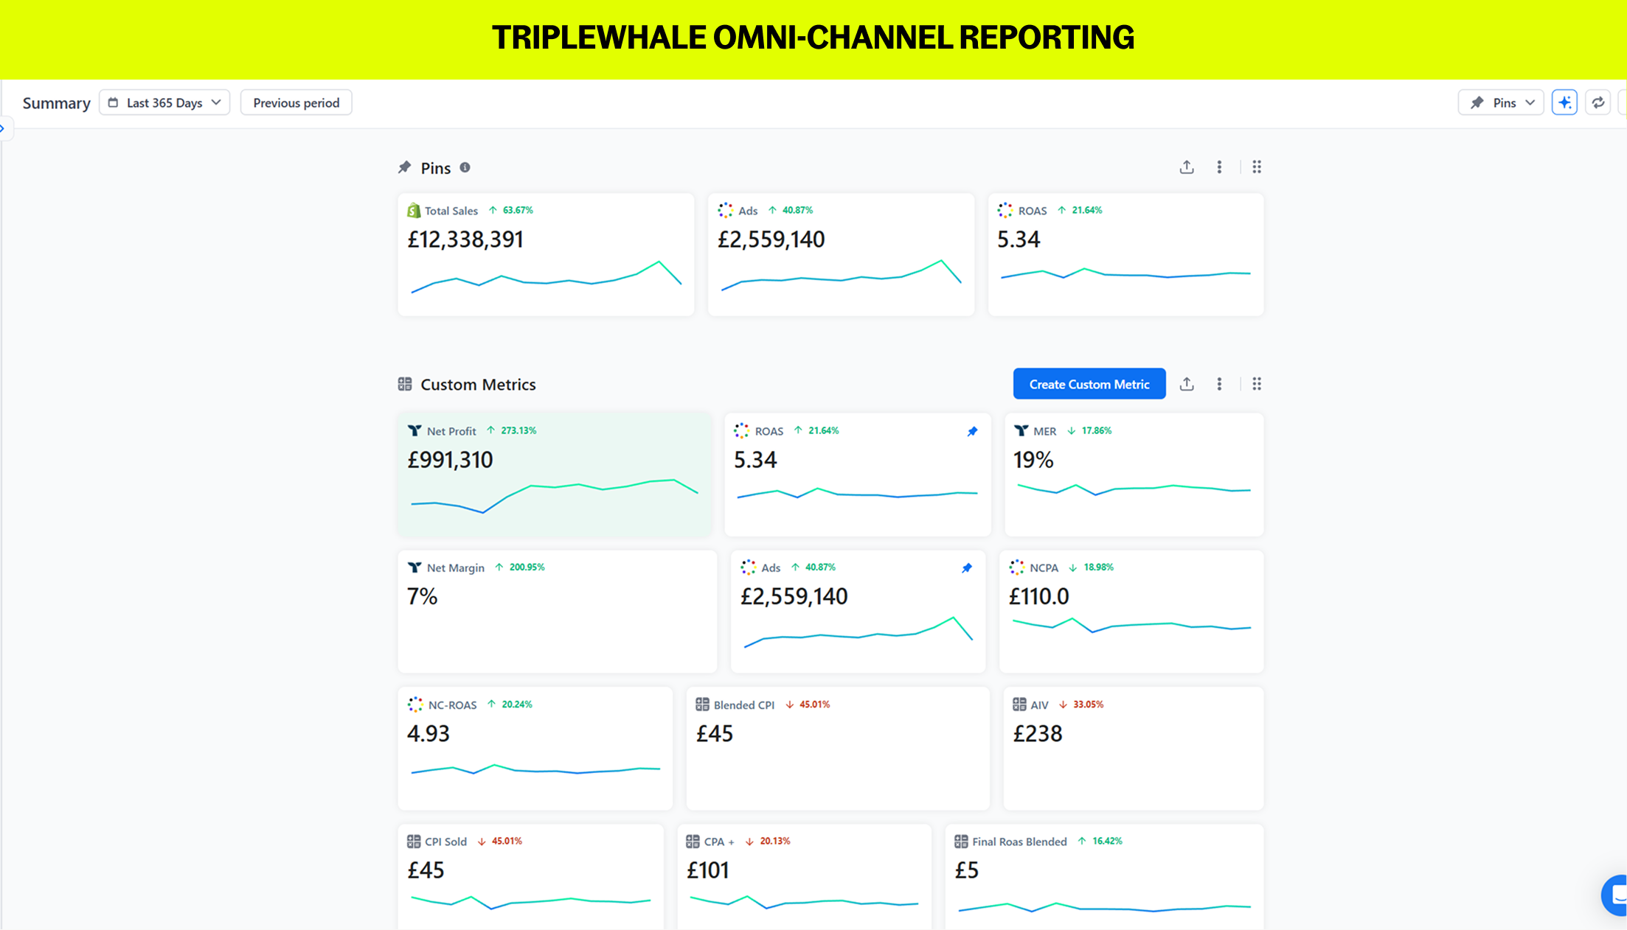1627x930 pixels.
Task: Click info icon next to Pins heading
Action: (465, 167)
